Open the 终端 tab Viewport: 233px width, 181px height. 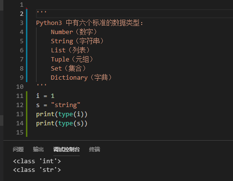(95, 149)
